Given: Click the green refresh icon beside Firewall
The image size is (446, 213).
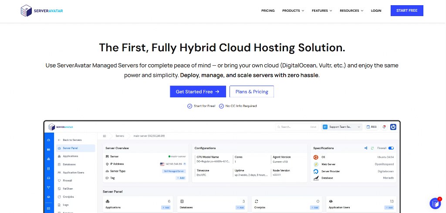Looking at the screenshot, I should (372, 148).
